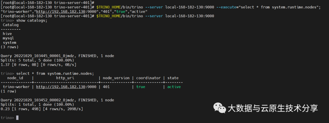The height and width of the screenshot is (123, 329).
Task: Click the 'node_id' column header
Action: pos(15,78)
